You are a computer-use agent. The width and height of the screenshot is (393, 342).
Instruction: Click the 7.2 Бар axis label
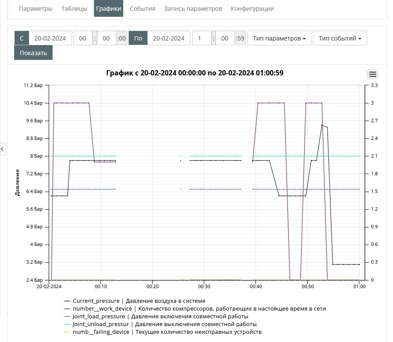pyautogui.click(x=34, y=174)
